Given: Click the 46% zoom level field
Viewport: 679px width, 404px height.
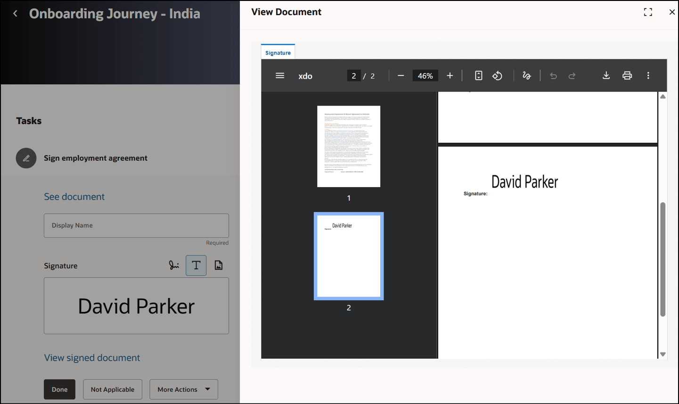Looking at the screenshot, I should pyautogui.click(x=425, y=76).
